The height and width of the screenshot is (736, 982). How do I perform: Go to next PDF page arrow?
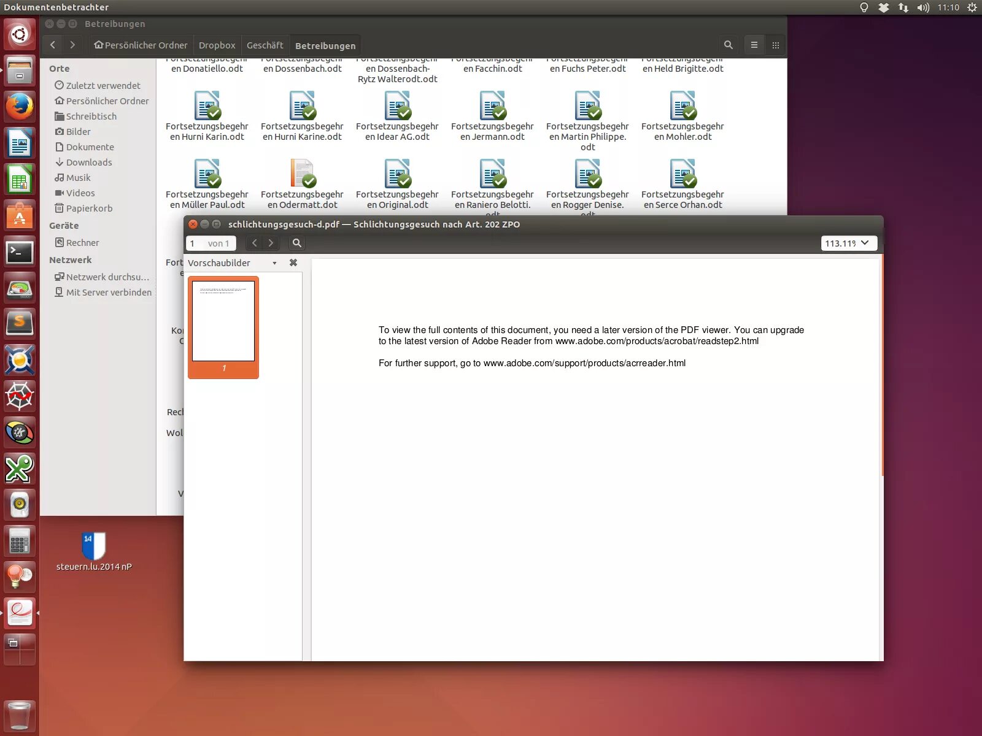271,243
